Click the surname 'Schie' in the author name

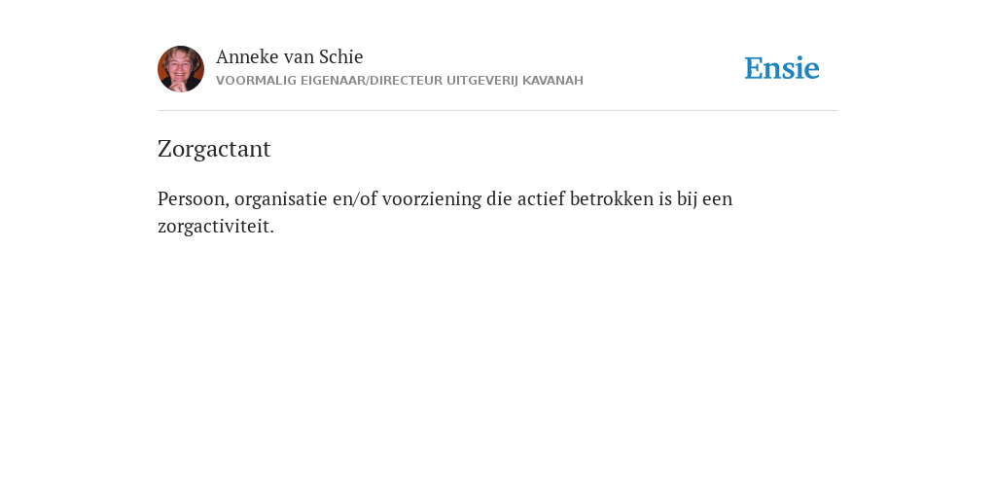341,56
